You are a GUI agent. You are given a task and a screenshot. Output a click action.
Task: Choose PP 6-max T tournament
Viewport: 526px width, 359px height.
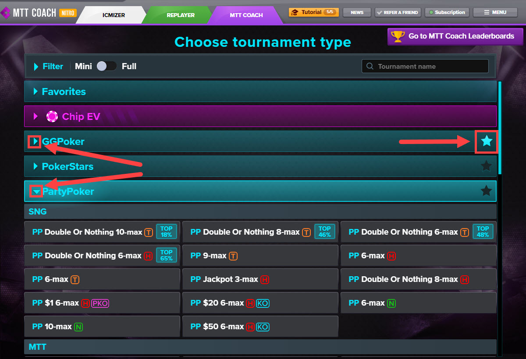pyautogui.click(x=102, y=279)
